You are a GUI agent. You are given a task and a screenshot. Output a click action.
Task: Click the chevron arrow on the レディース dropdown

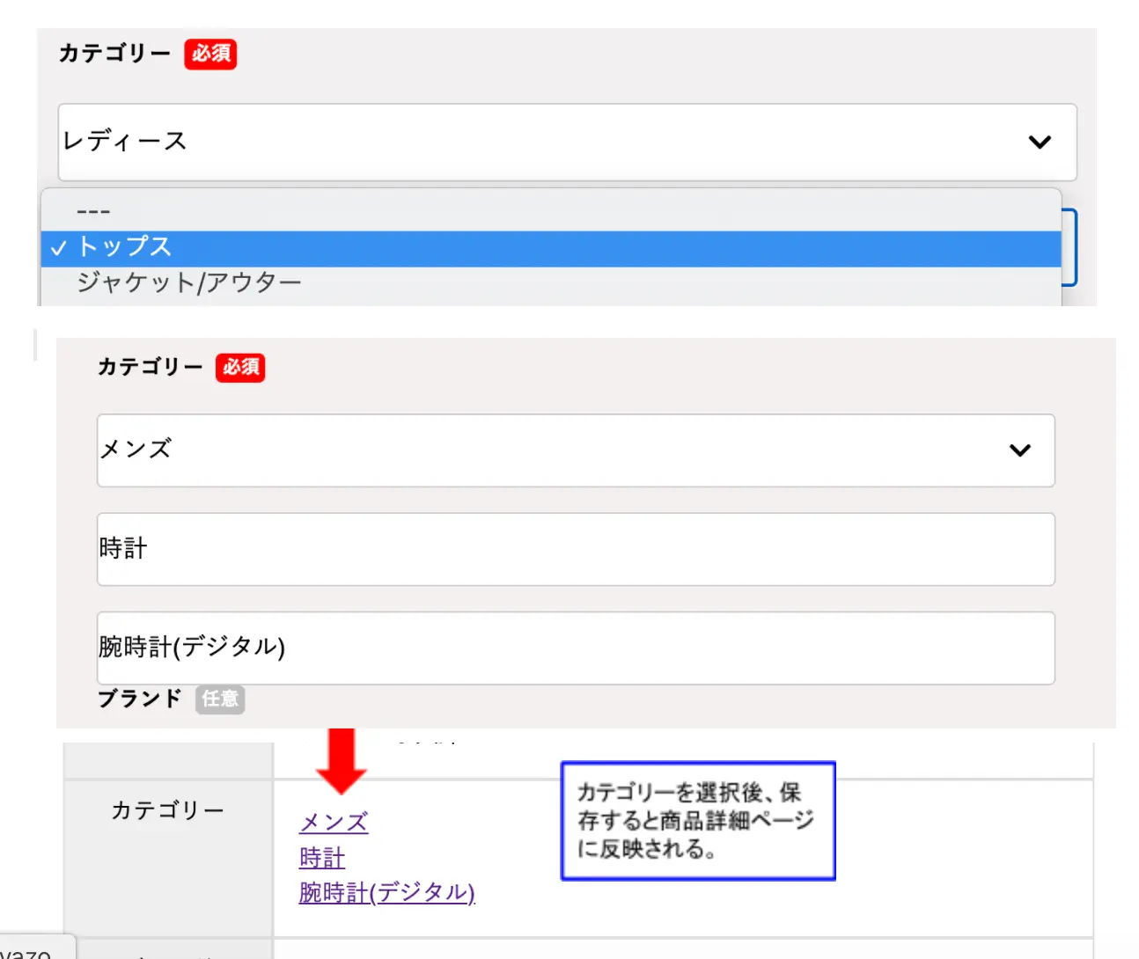pos(1040,142)
